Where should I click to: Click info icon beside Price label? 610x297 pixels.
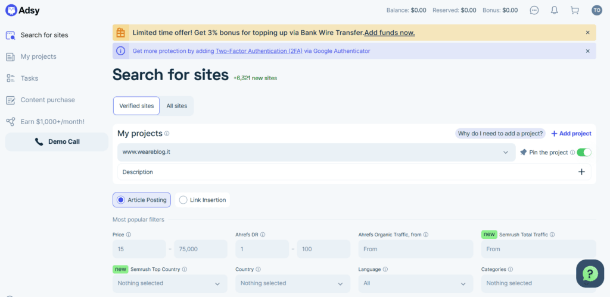point(129,235)
